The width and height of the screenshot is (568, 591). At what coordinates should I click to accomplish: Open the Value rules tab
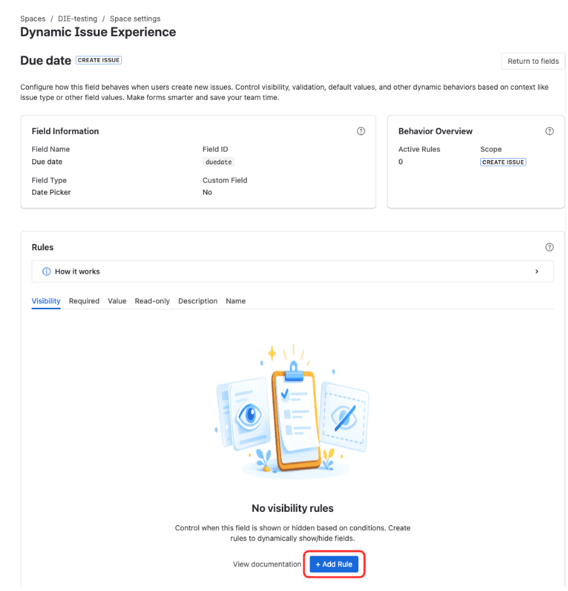click(x=117, y=301)
